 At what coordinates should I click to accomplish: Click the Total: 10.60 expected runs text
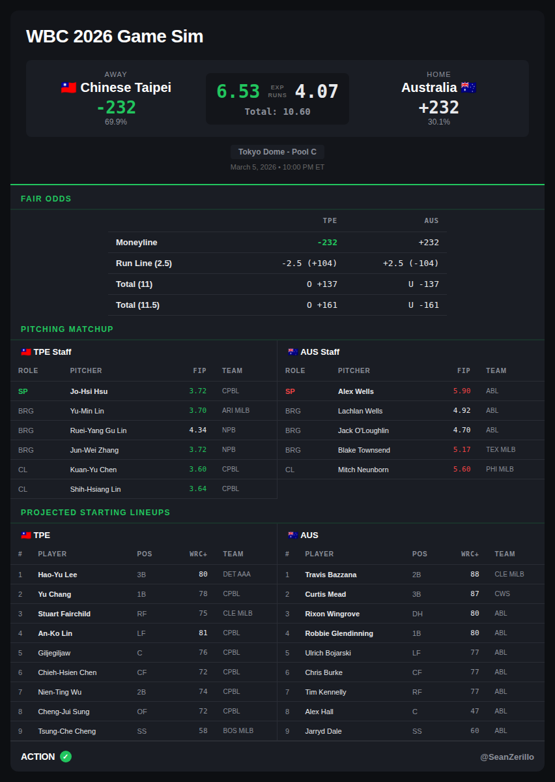click(x=277, y=112)
